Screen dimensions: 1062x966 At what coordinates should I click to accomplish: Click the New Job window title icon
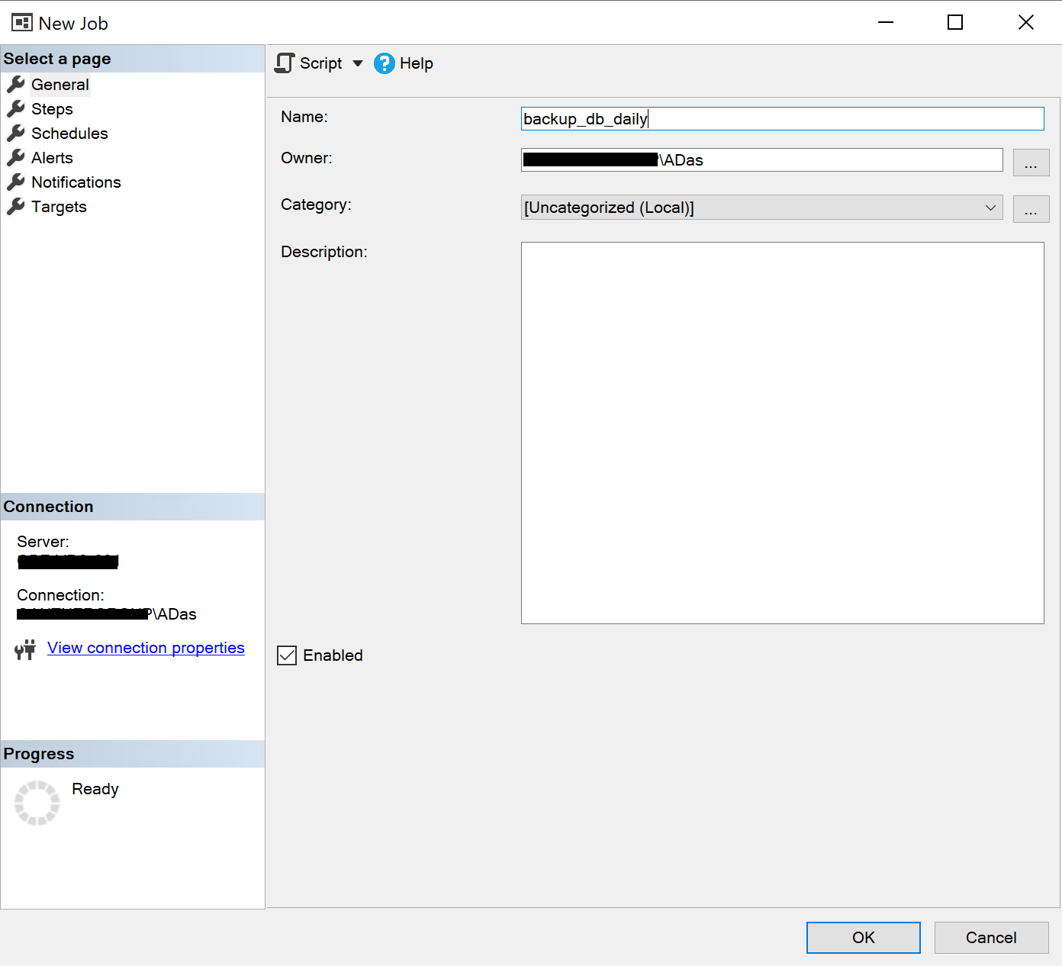[x=22, y=23]
